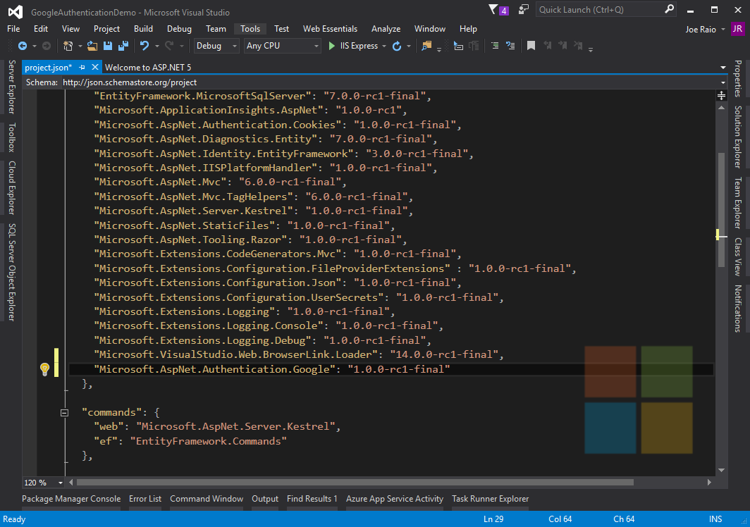The width and height of the screenshot is (750, 527).
Task: Open the Task Runner Explorer tab
Action: (491, 499)
